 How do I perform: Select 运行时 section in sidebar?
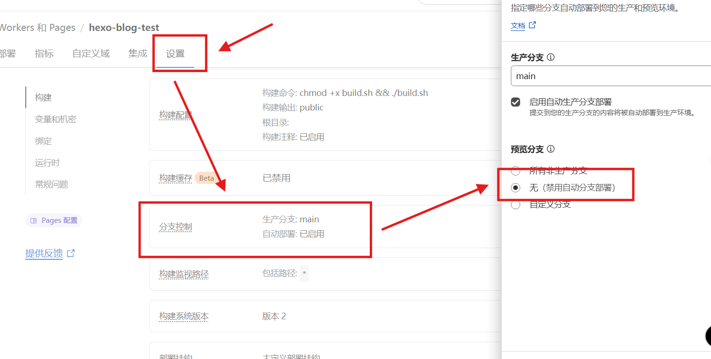pyautogui.click(x=47, y=163)
